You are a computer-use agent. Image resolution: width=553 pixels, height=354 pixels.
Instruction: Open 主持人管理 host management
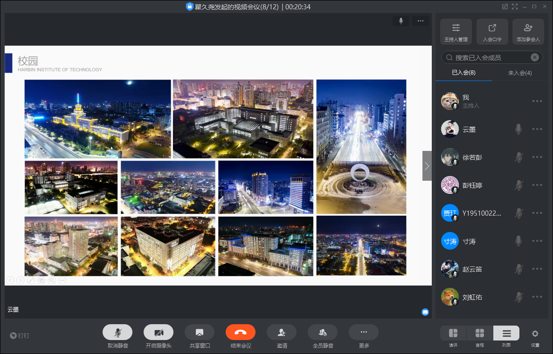456,32
